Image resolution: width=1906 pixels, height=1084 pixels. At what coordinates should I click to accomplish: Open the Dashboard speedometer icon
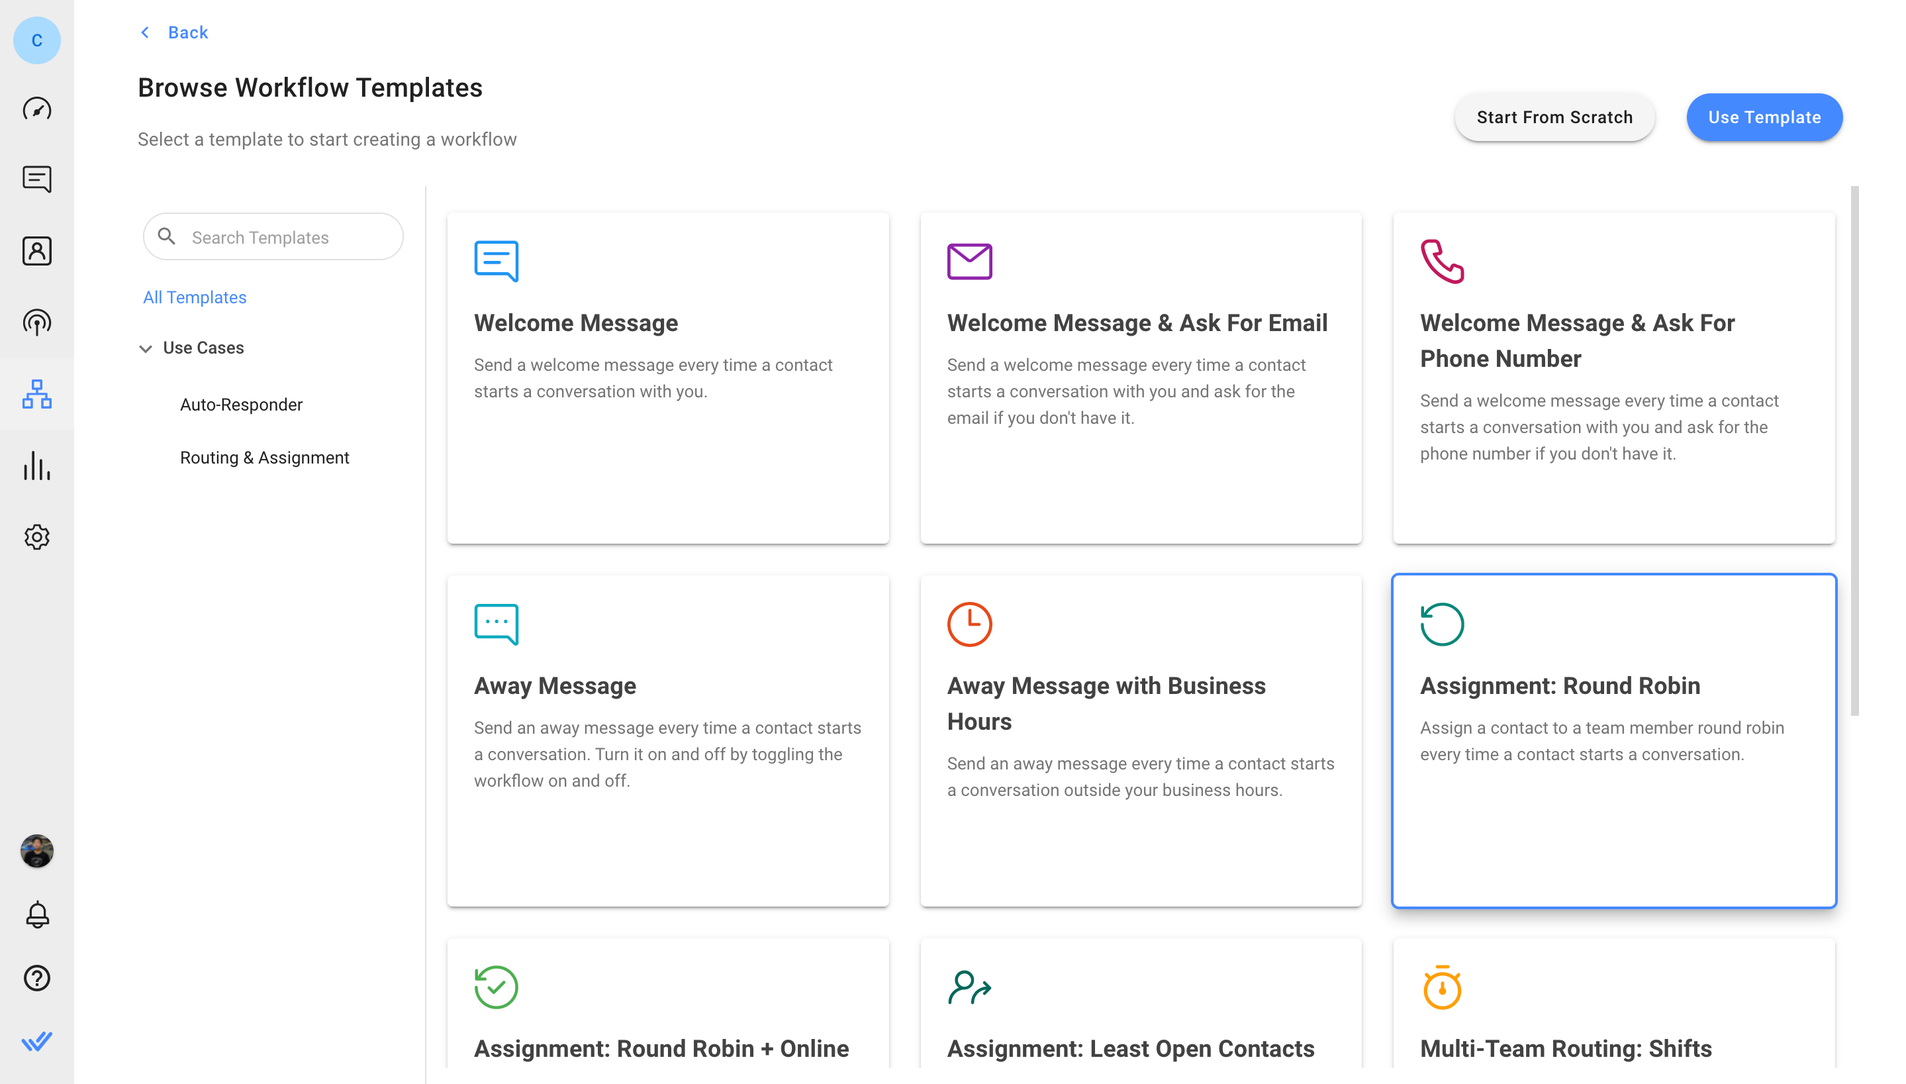pos(36,109)
